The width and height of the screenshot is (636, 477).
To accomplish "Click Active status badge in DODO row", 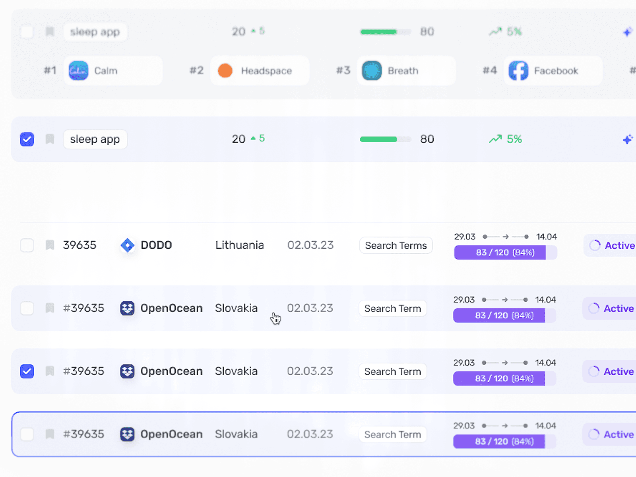I will 610,245.
